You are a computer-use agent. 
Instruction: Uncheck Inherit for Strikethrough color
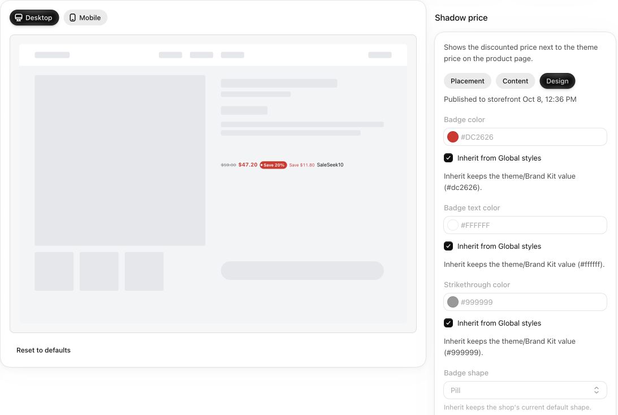(448, 323)
